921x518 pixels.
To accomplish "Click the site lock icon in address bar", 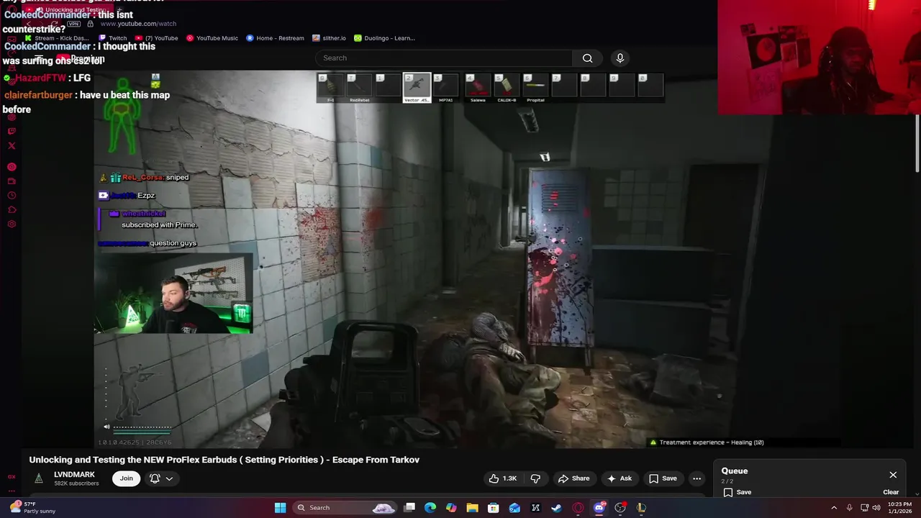I will coord(91,24).
